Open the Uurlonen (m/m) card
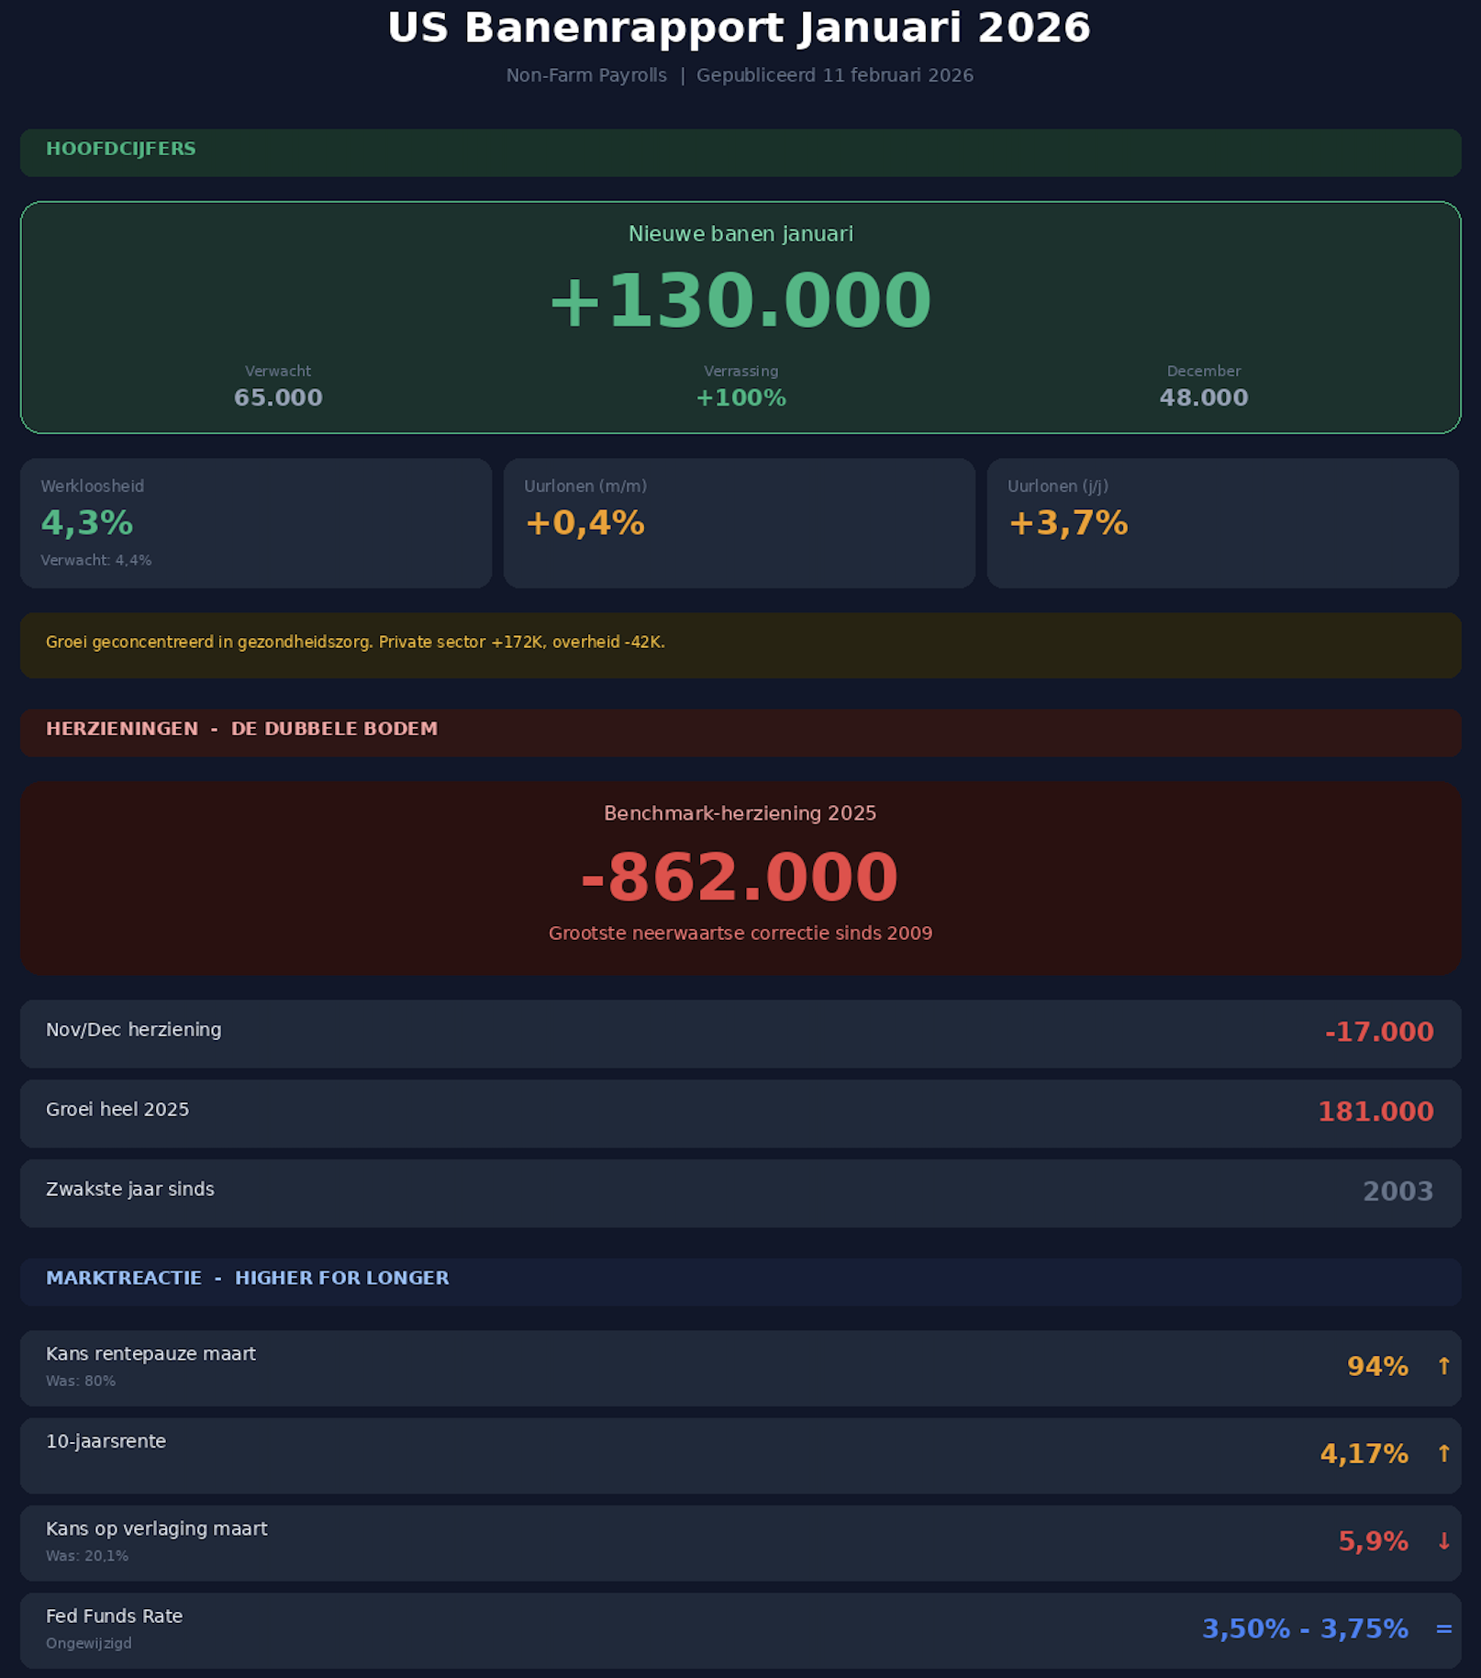Image resolution: width=1481 pixels, height=1678 pixels. 739,523
